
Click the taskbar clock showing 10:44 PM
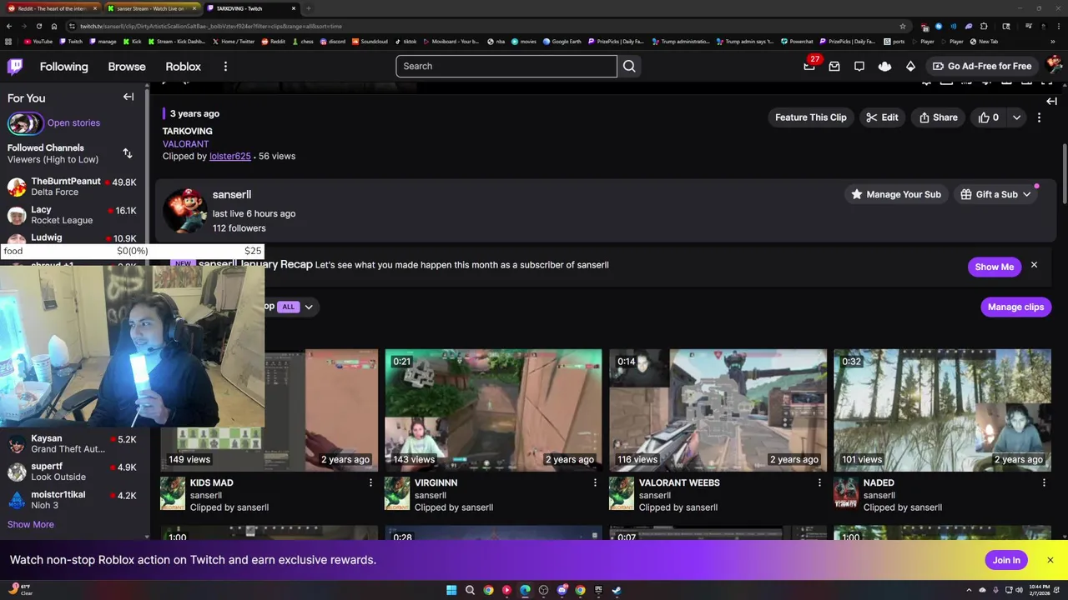pos(1040,590)
